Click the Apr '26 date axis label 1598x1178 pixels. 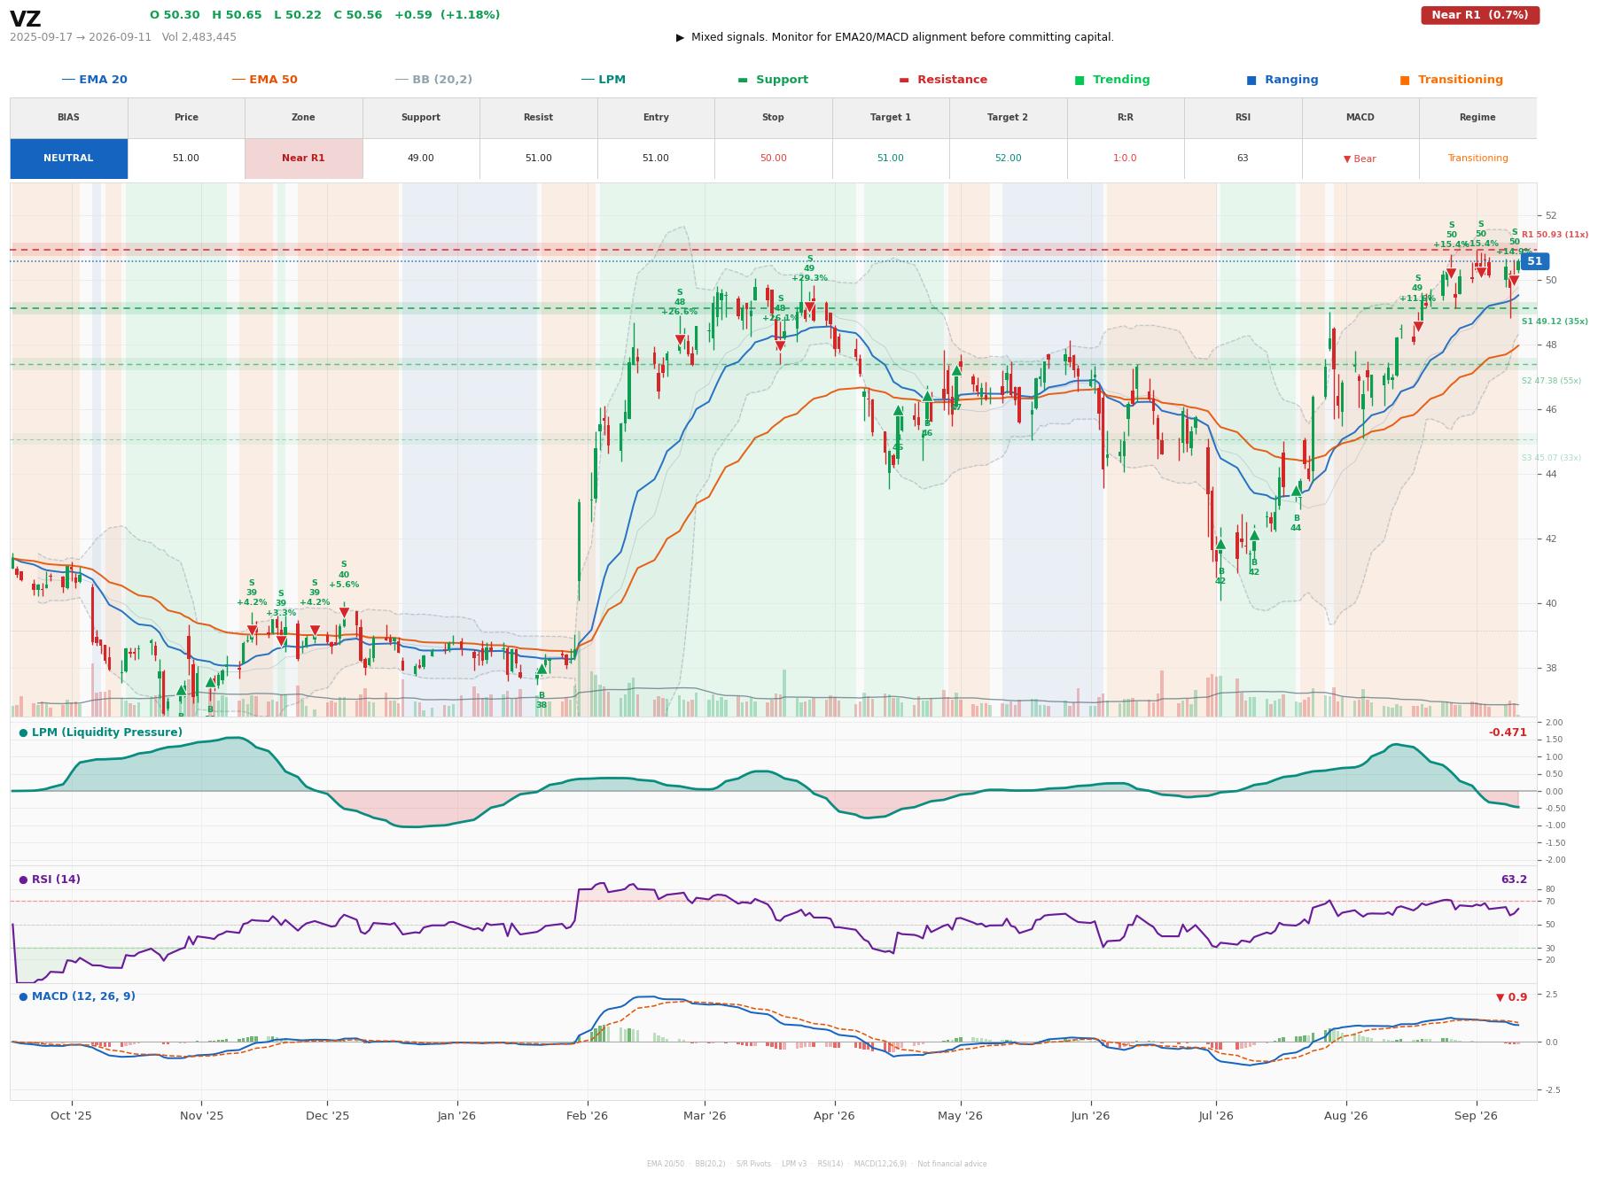834,1115
